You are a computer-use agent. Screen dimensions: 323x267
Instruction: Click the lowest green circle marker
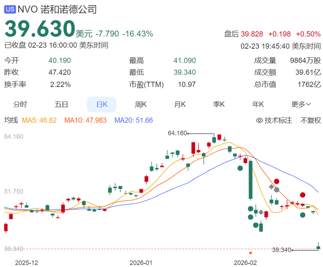[x=256, y=225]
